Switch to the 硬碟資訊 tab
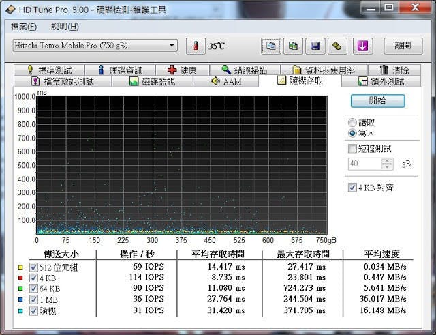This screenshot has width=436, height=335. [120, 70]
